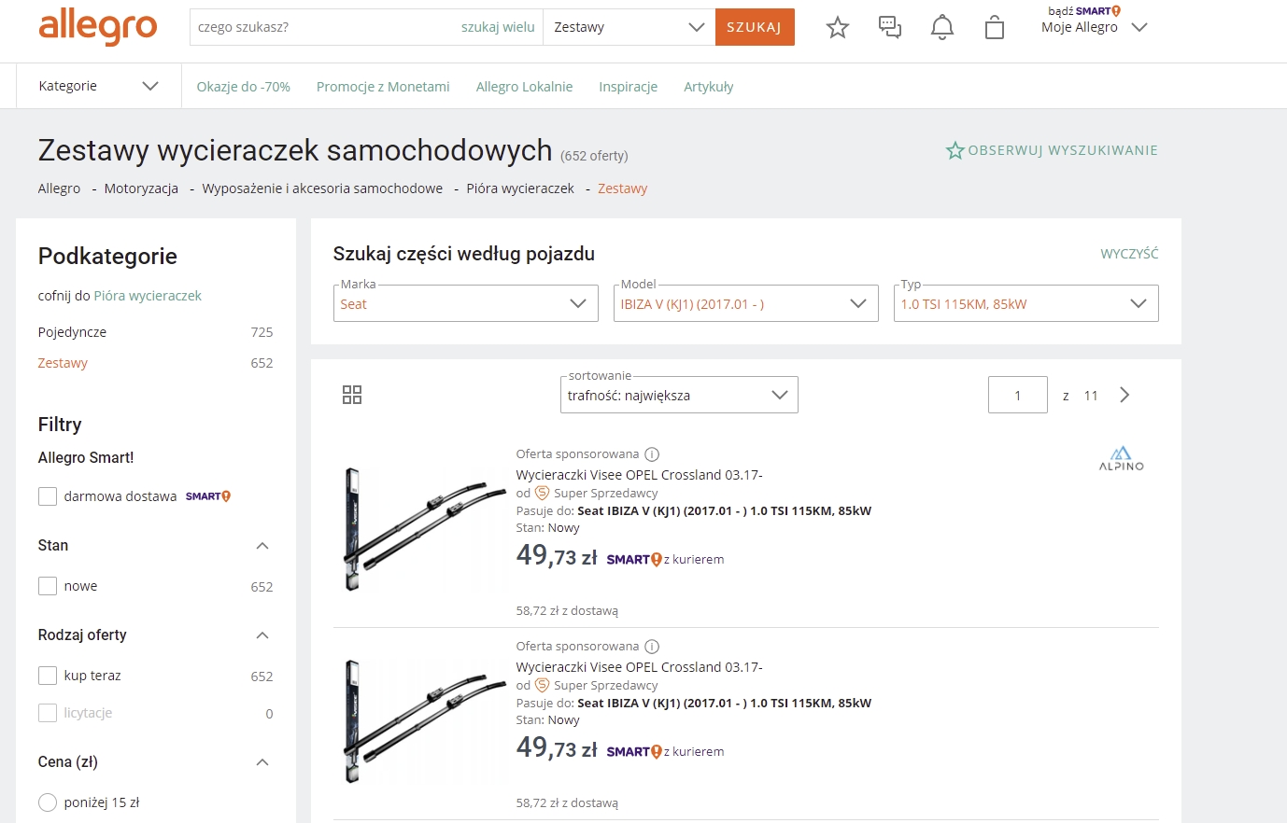The width and height of the screenshot is (1287, 823).
Task: Open notifications bell icon
Action: click(x=942, y=27)
